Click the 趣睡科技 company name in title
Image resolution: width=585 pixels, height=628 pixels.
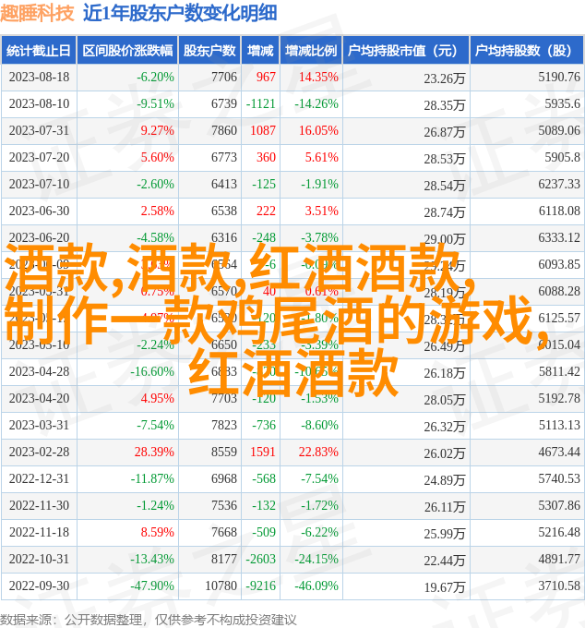tap(37, 13)
